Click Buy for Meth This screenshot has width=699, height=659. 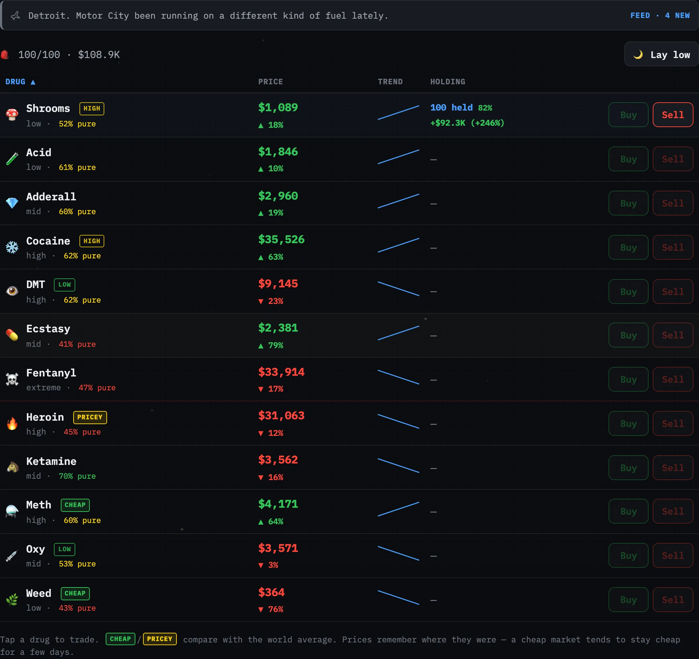click(x=628, y=512)
